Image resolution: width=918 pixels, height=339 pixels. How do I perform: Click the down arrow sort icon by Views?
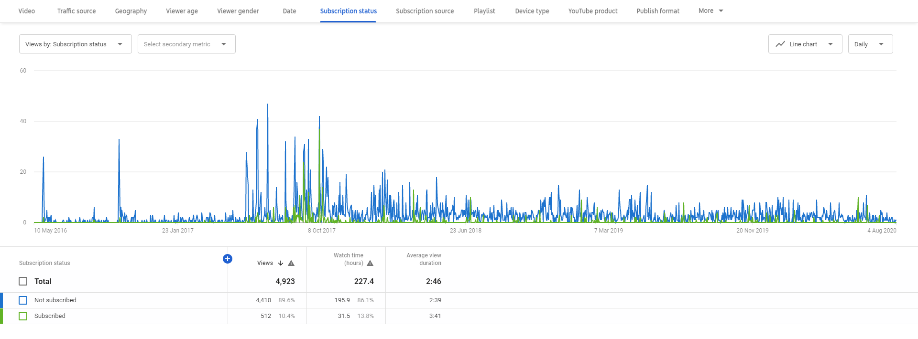[281, 263]
